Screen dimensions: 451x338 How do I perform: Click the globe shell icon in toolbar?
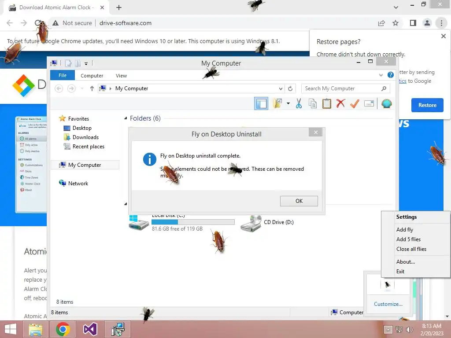(387, 103)
